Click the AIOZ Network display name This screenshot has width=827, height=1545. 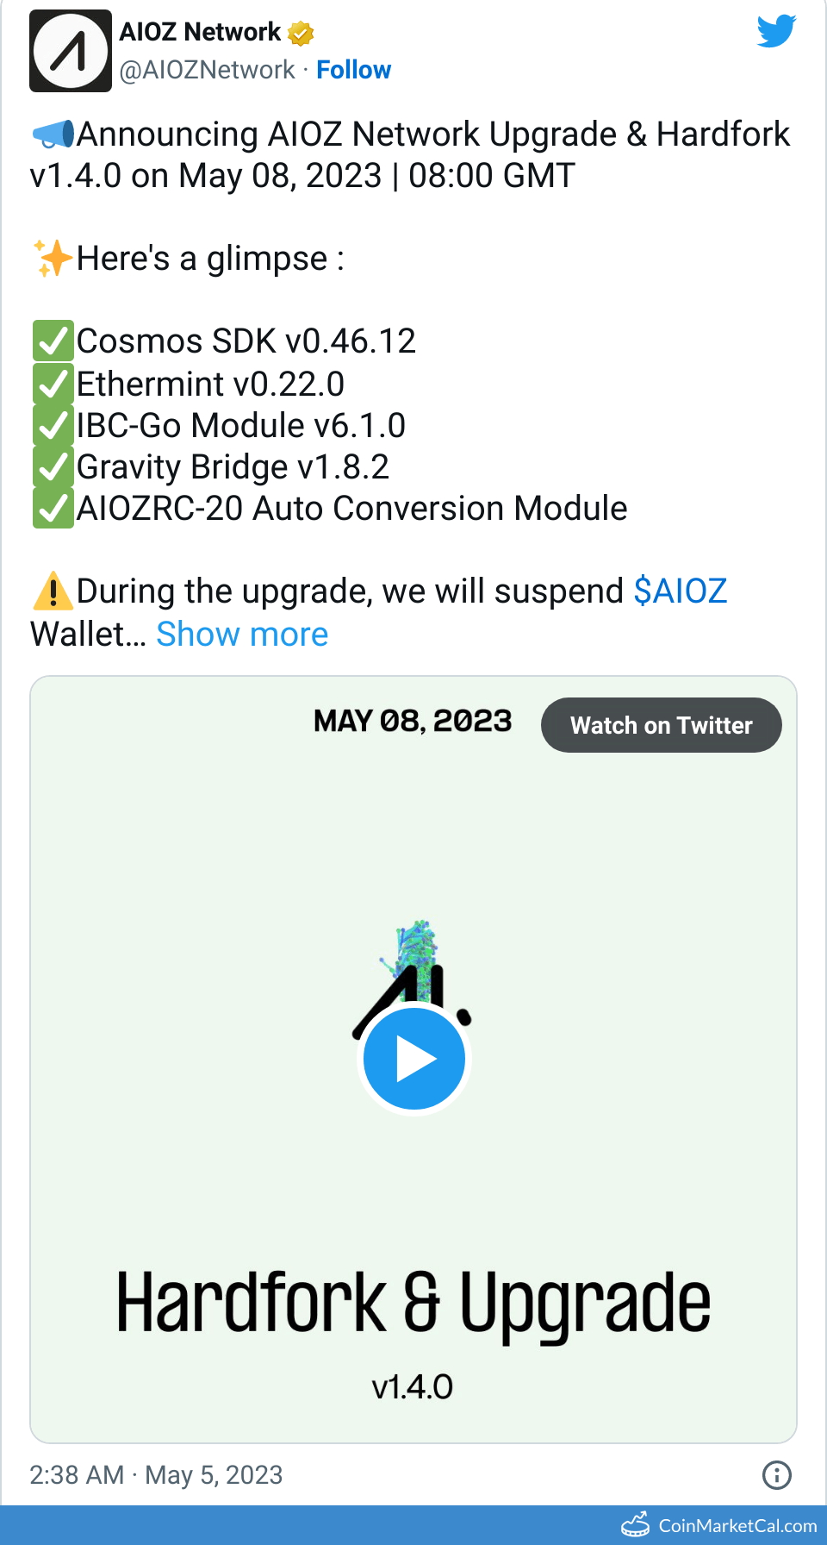(x=200, y=32)
